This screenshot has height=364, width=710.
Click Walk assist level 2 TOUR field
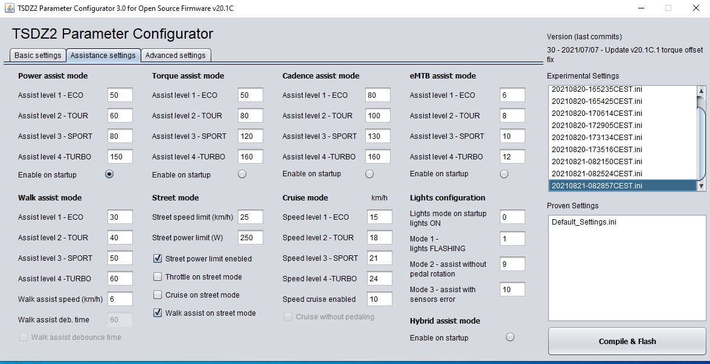120,237
